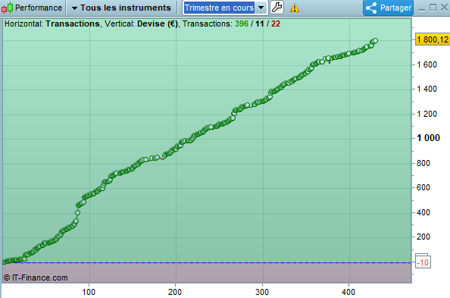Click the Performance title label
This screenshot has height=298, width=450.
tap(39, 8)
